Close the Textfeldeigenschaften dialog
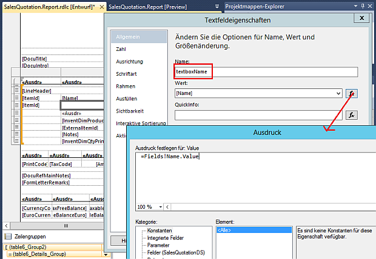This screenshot has width=376, height=259. (362, 18)
